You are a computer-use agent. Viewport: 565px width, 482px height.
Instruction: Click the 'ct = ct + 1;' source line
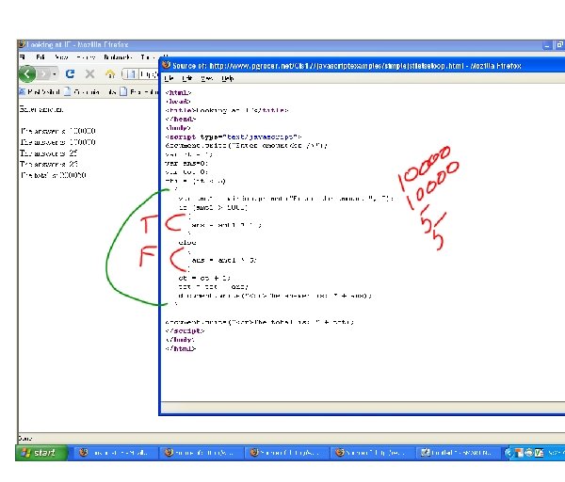pos(204,278)
